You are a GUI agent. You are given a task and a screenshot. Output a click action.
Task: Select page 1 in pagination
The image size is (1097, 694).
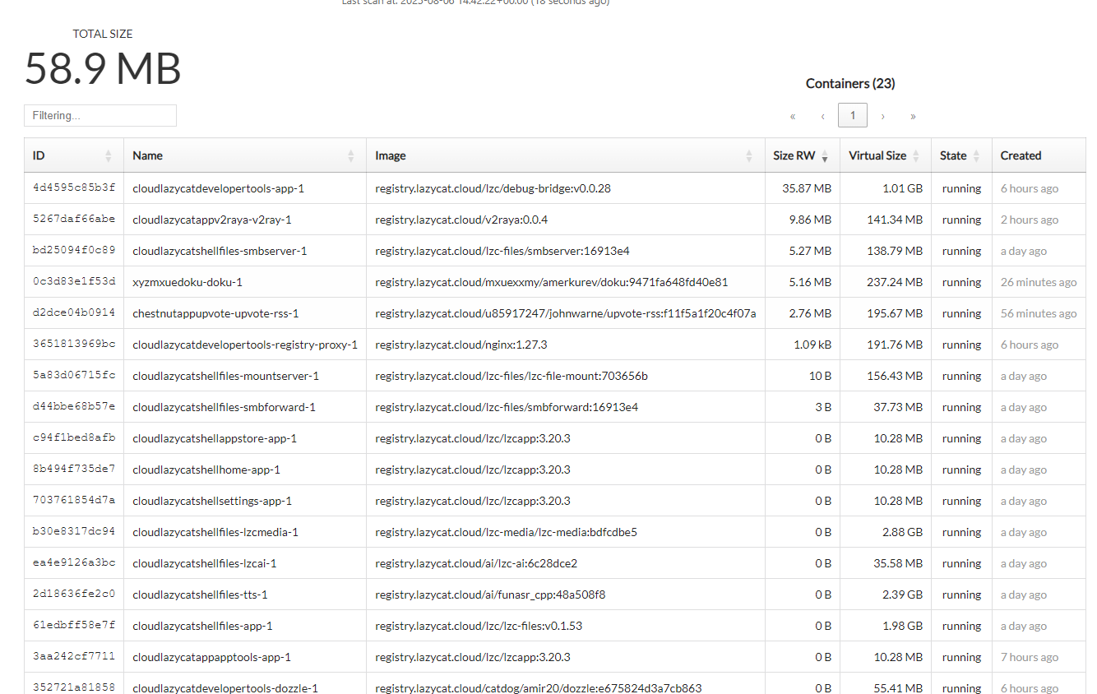point(853,116)
